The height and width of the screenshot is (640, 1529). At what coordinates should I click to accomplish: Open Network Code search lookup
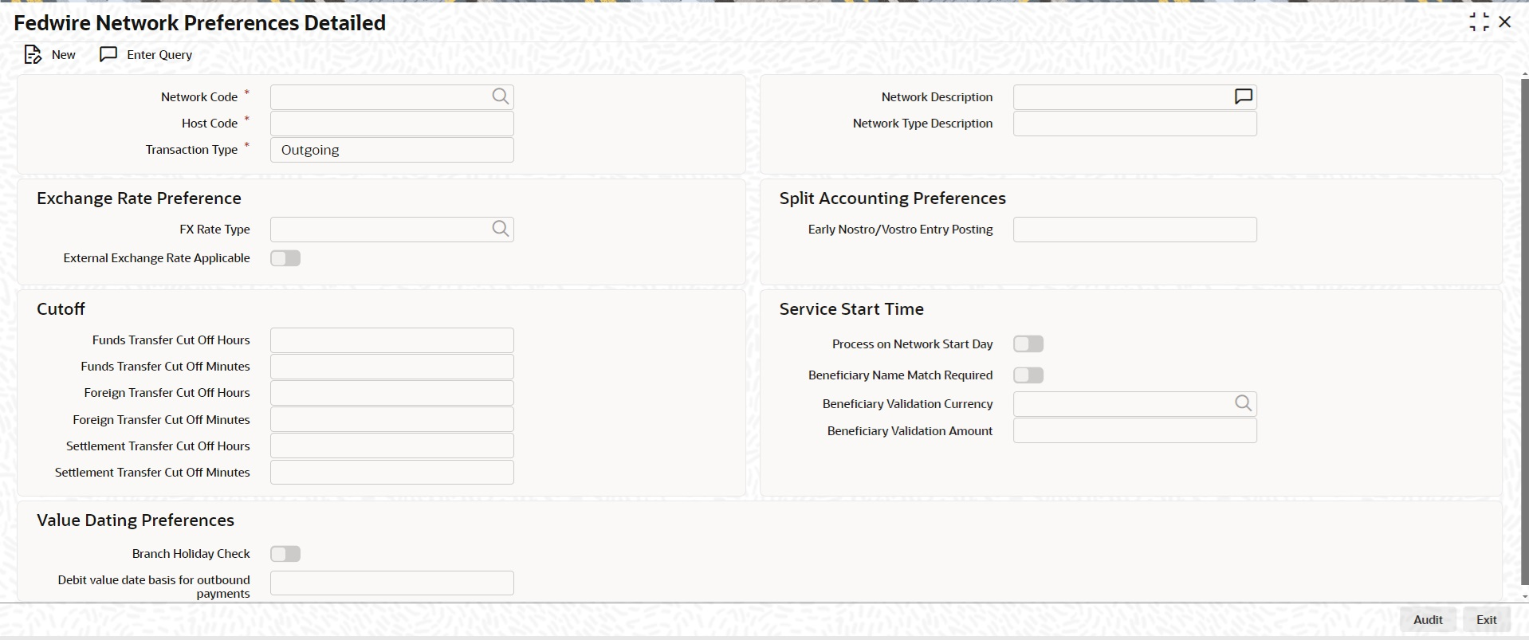coord(500,96)
